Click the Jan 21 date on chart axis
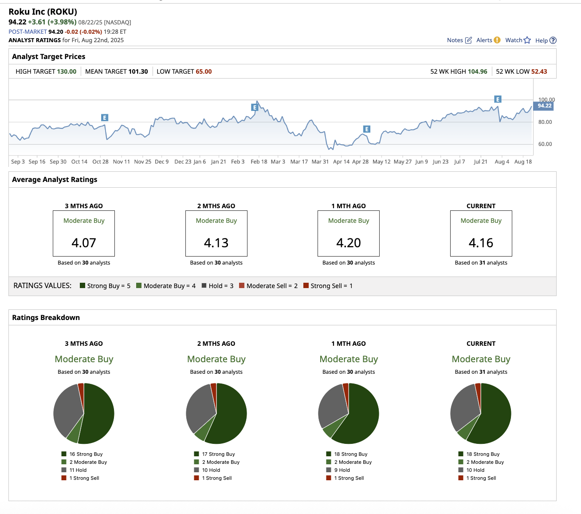581x514 pixels. (218, 162)
